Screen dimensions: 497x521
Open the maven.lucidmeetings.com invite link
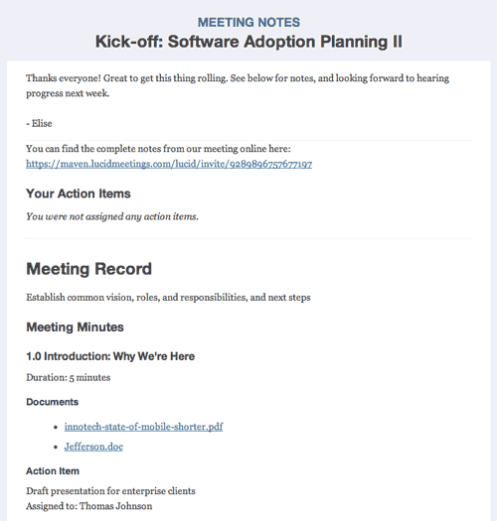point(169,164)
